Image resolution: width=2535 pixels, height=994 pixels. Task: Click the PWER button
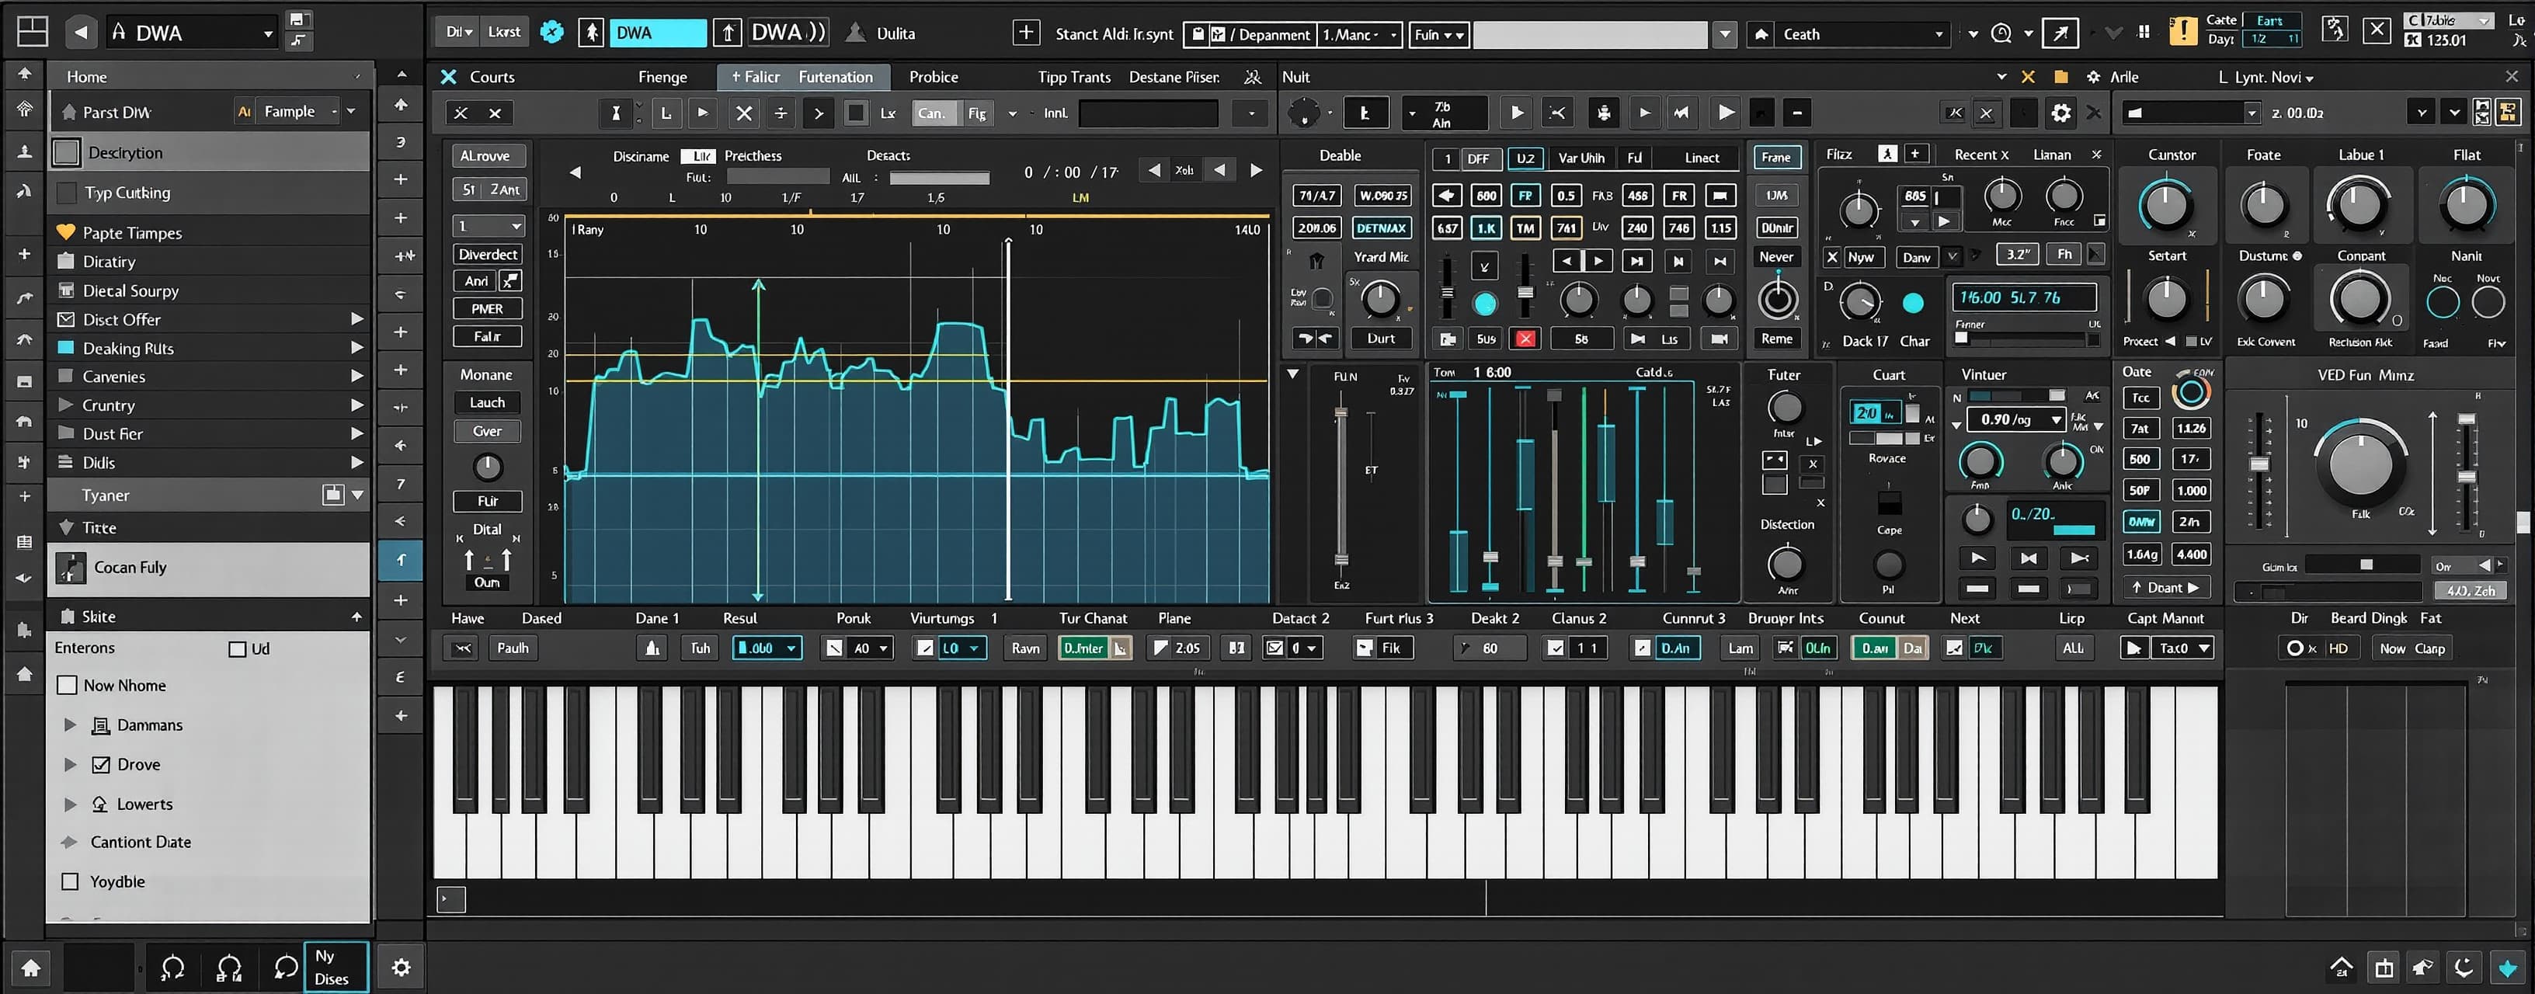[487, 309]
